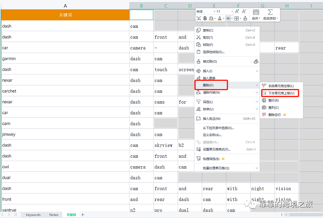Viewport: 323px width, 218px height.
Task: Click cell containing 'garmin'
Action: coord(65,59)
